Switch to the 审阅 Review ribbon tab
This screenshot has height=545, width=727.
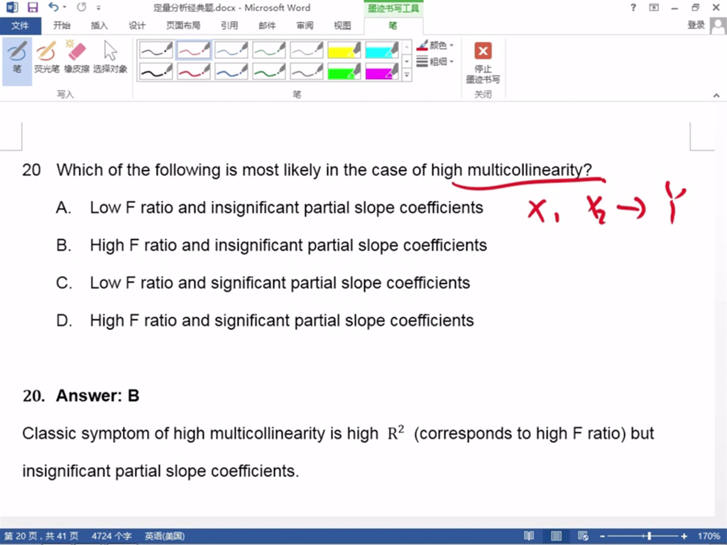(305, 26)
